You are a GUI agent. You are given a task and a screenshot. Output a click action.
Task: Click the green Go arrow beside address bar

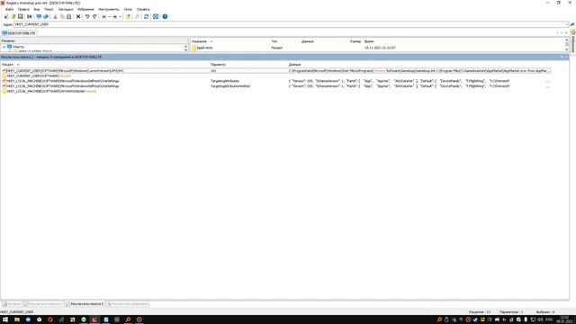[x=572, y=24]
